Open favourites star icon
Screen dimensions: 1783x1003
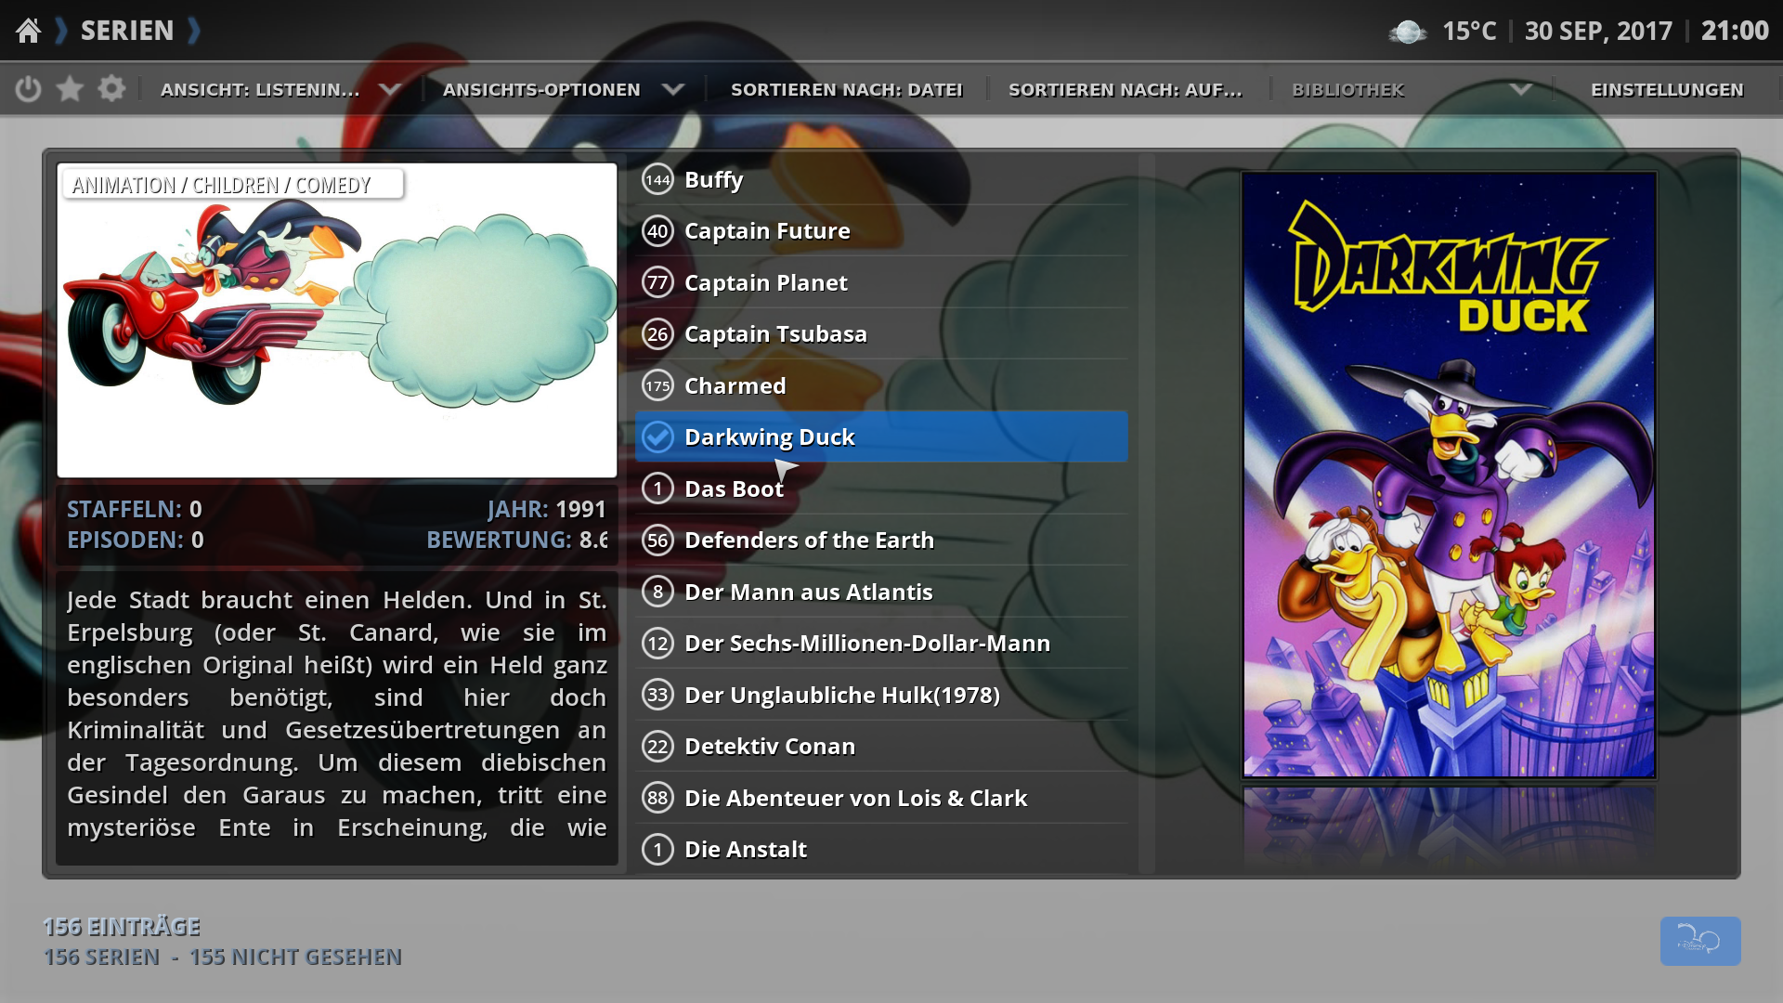[x=70, y=89]
